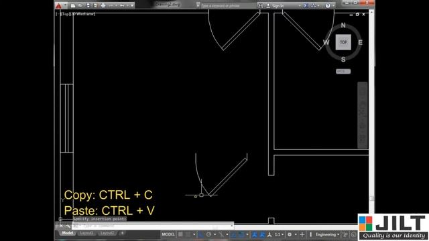Click the Save icon in quick access
This screenshot has width=429, height=241.
point(88,5)
